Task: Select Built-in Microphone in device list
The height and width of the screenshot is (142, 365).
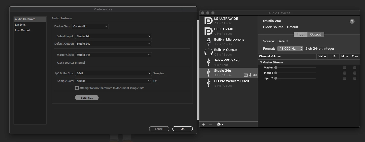Action: click(x=228, y=42)
